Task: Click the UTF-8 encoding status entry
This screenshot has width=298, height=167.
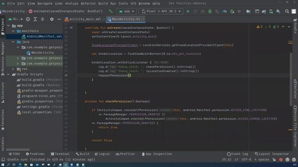Action: pyautogui.click(x=246, y=160)
